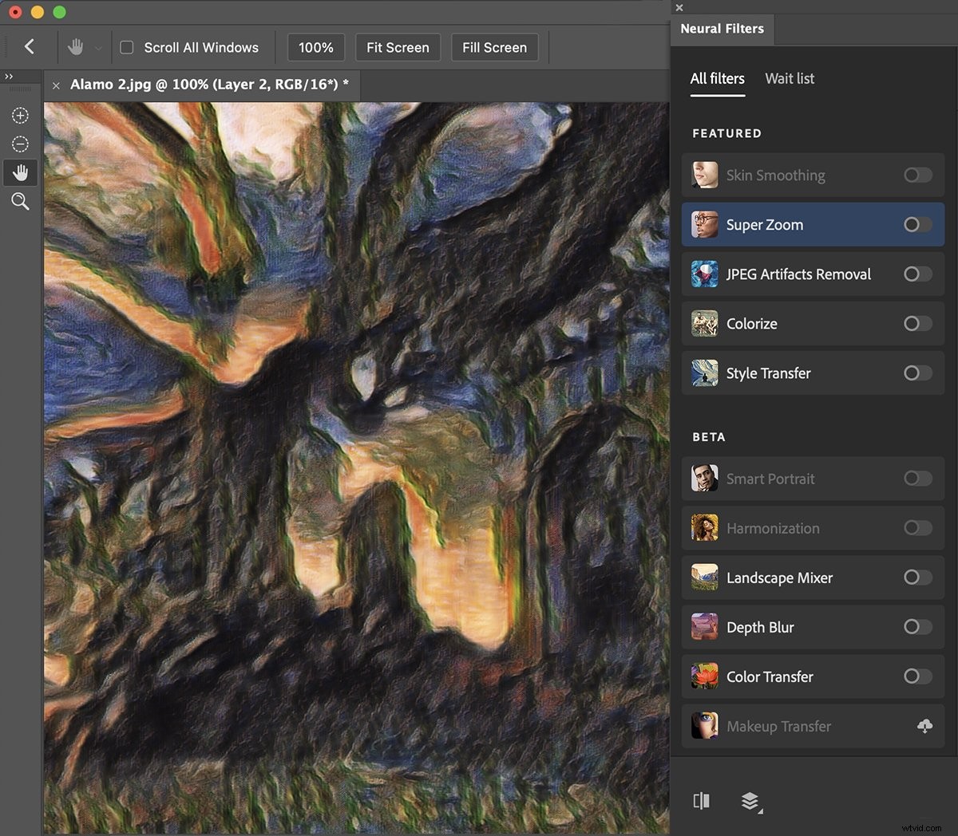The height and width of the screenshot is (836, 958).
Task: Enable the Colorize toggle
Action: click(917, 323)
